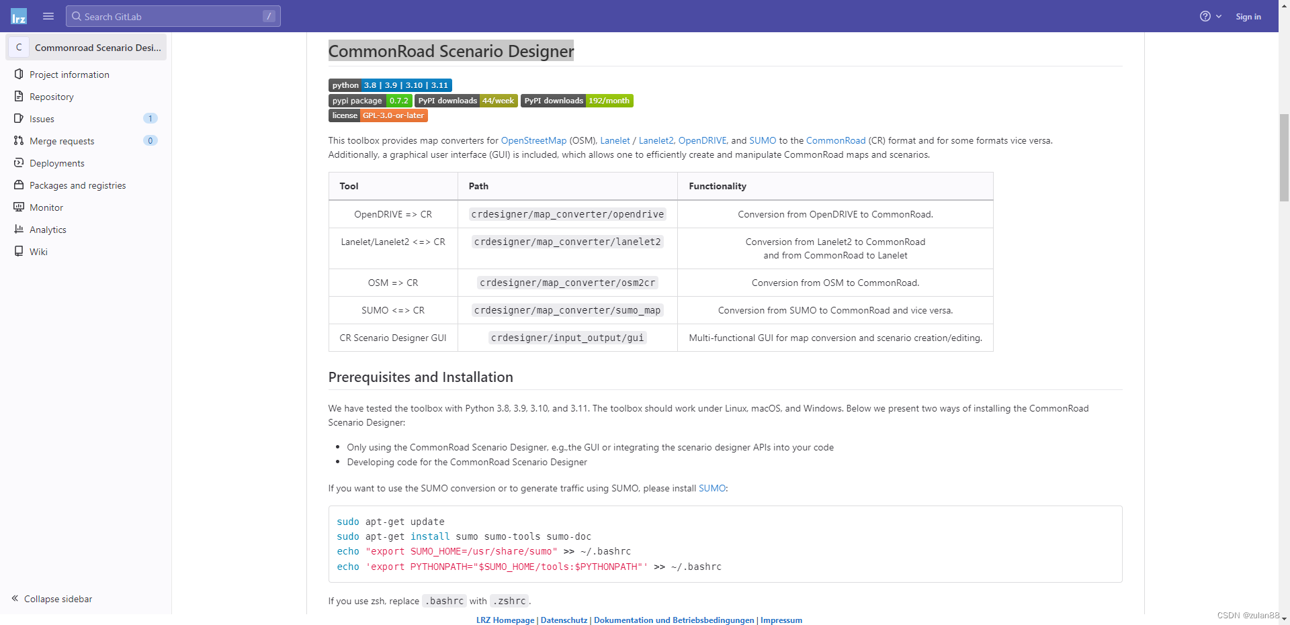This screenshot has height=625, width=1290.
Task: Open Project information section
Action: tap(69, 74)
